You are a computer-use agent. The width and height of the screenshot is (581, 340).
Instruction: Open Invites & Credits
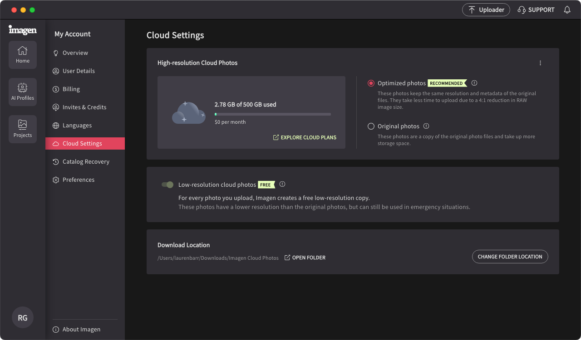point(85,107)
